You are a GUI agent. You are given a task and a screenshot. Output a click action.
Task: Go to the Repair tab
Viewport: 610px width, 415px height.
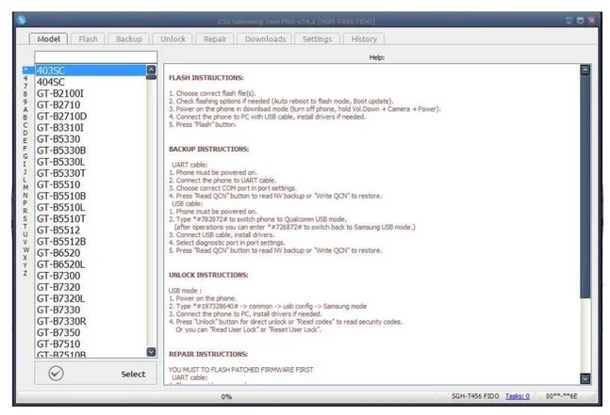215,39
